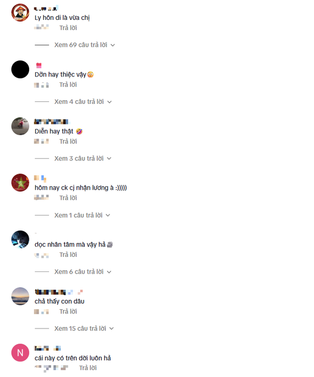The image size is (314, 377).
Task: Expand 'Xem 1 câu trả lời' replies
Action: pos(82,215)
